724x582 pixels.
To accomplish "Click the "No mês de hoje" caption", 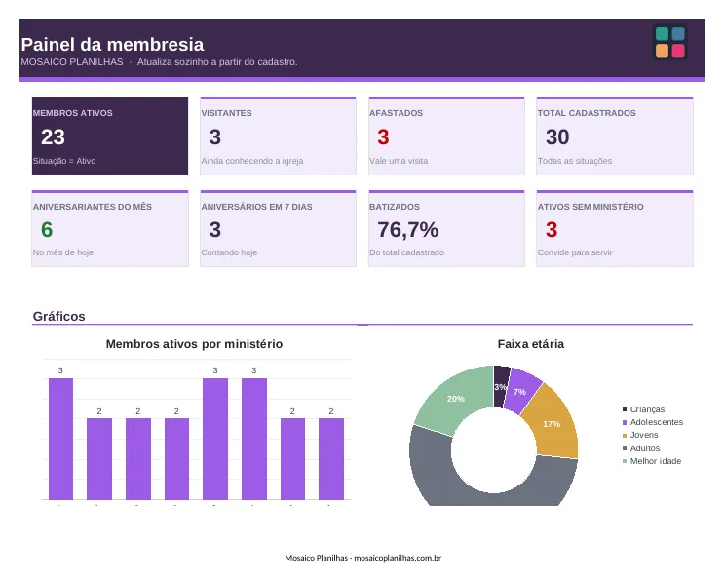I will click(62, 252).
